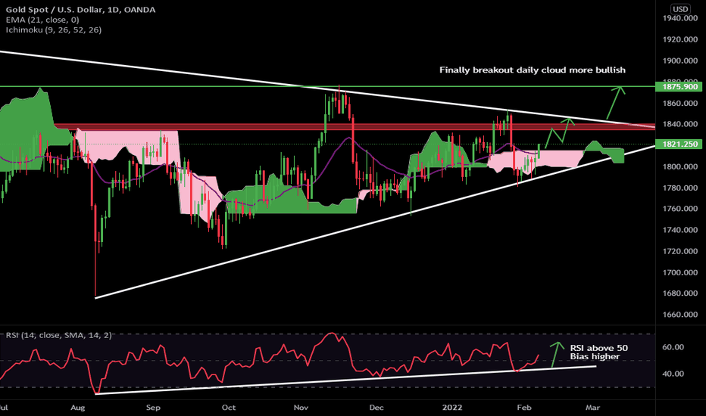Image resolution: width=706 pixels, height=416 pixels.
Task: Click the 1821.250 current price label
Action: [680, 144]
